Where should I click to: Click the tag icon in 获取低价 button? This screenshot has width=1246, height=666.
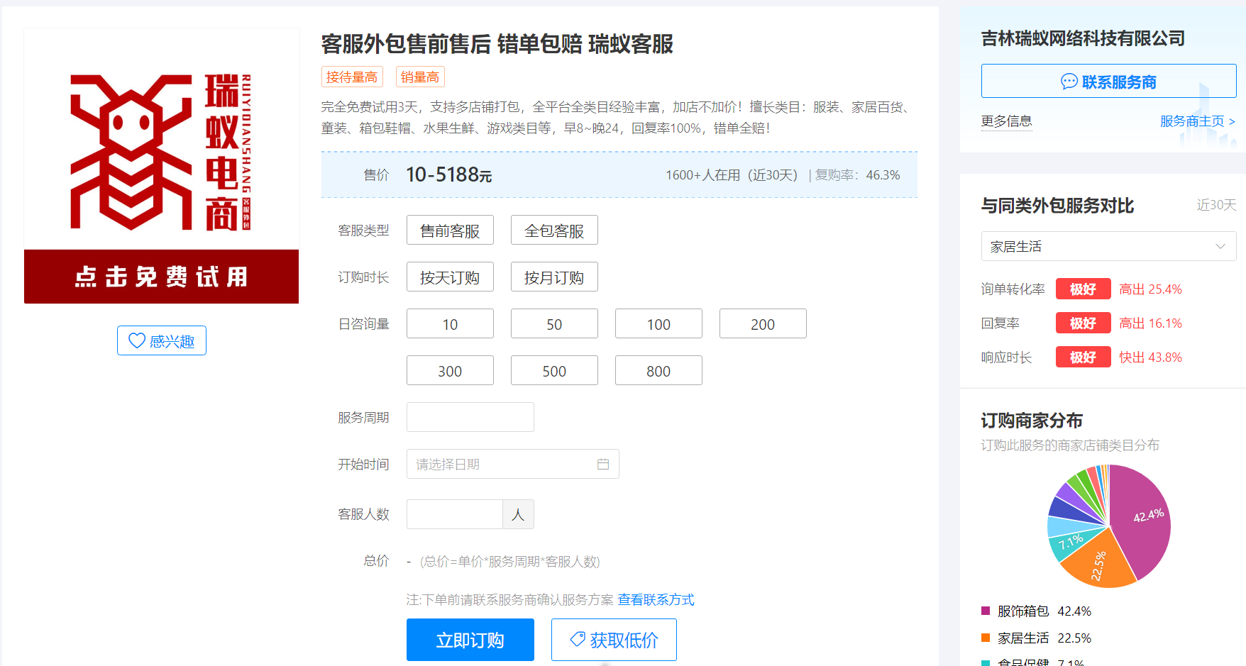(578, 639)
